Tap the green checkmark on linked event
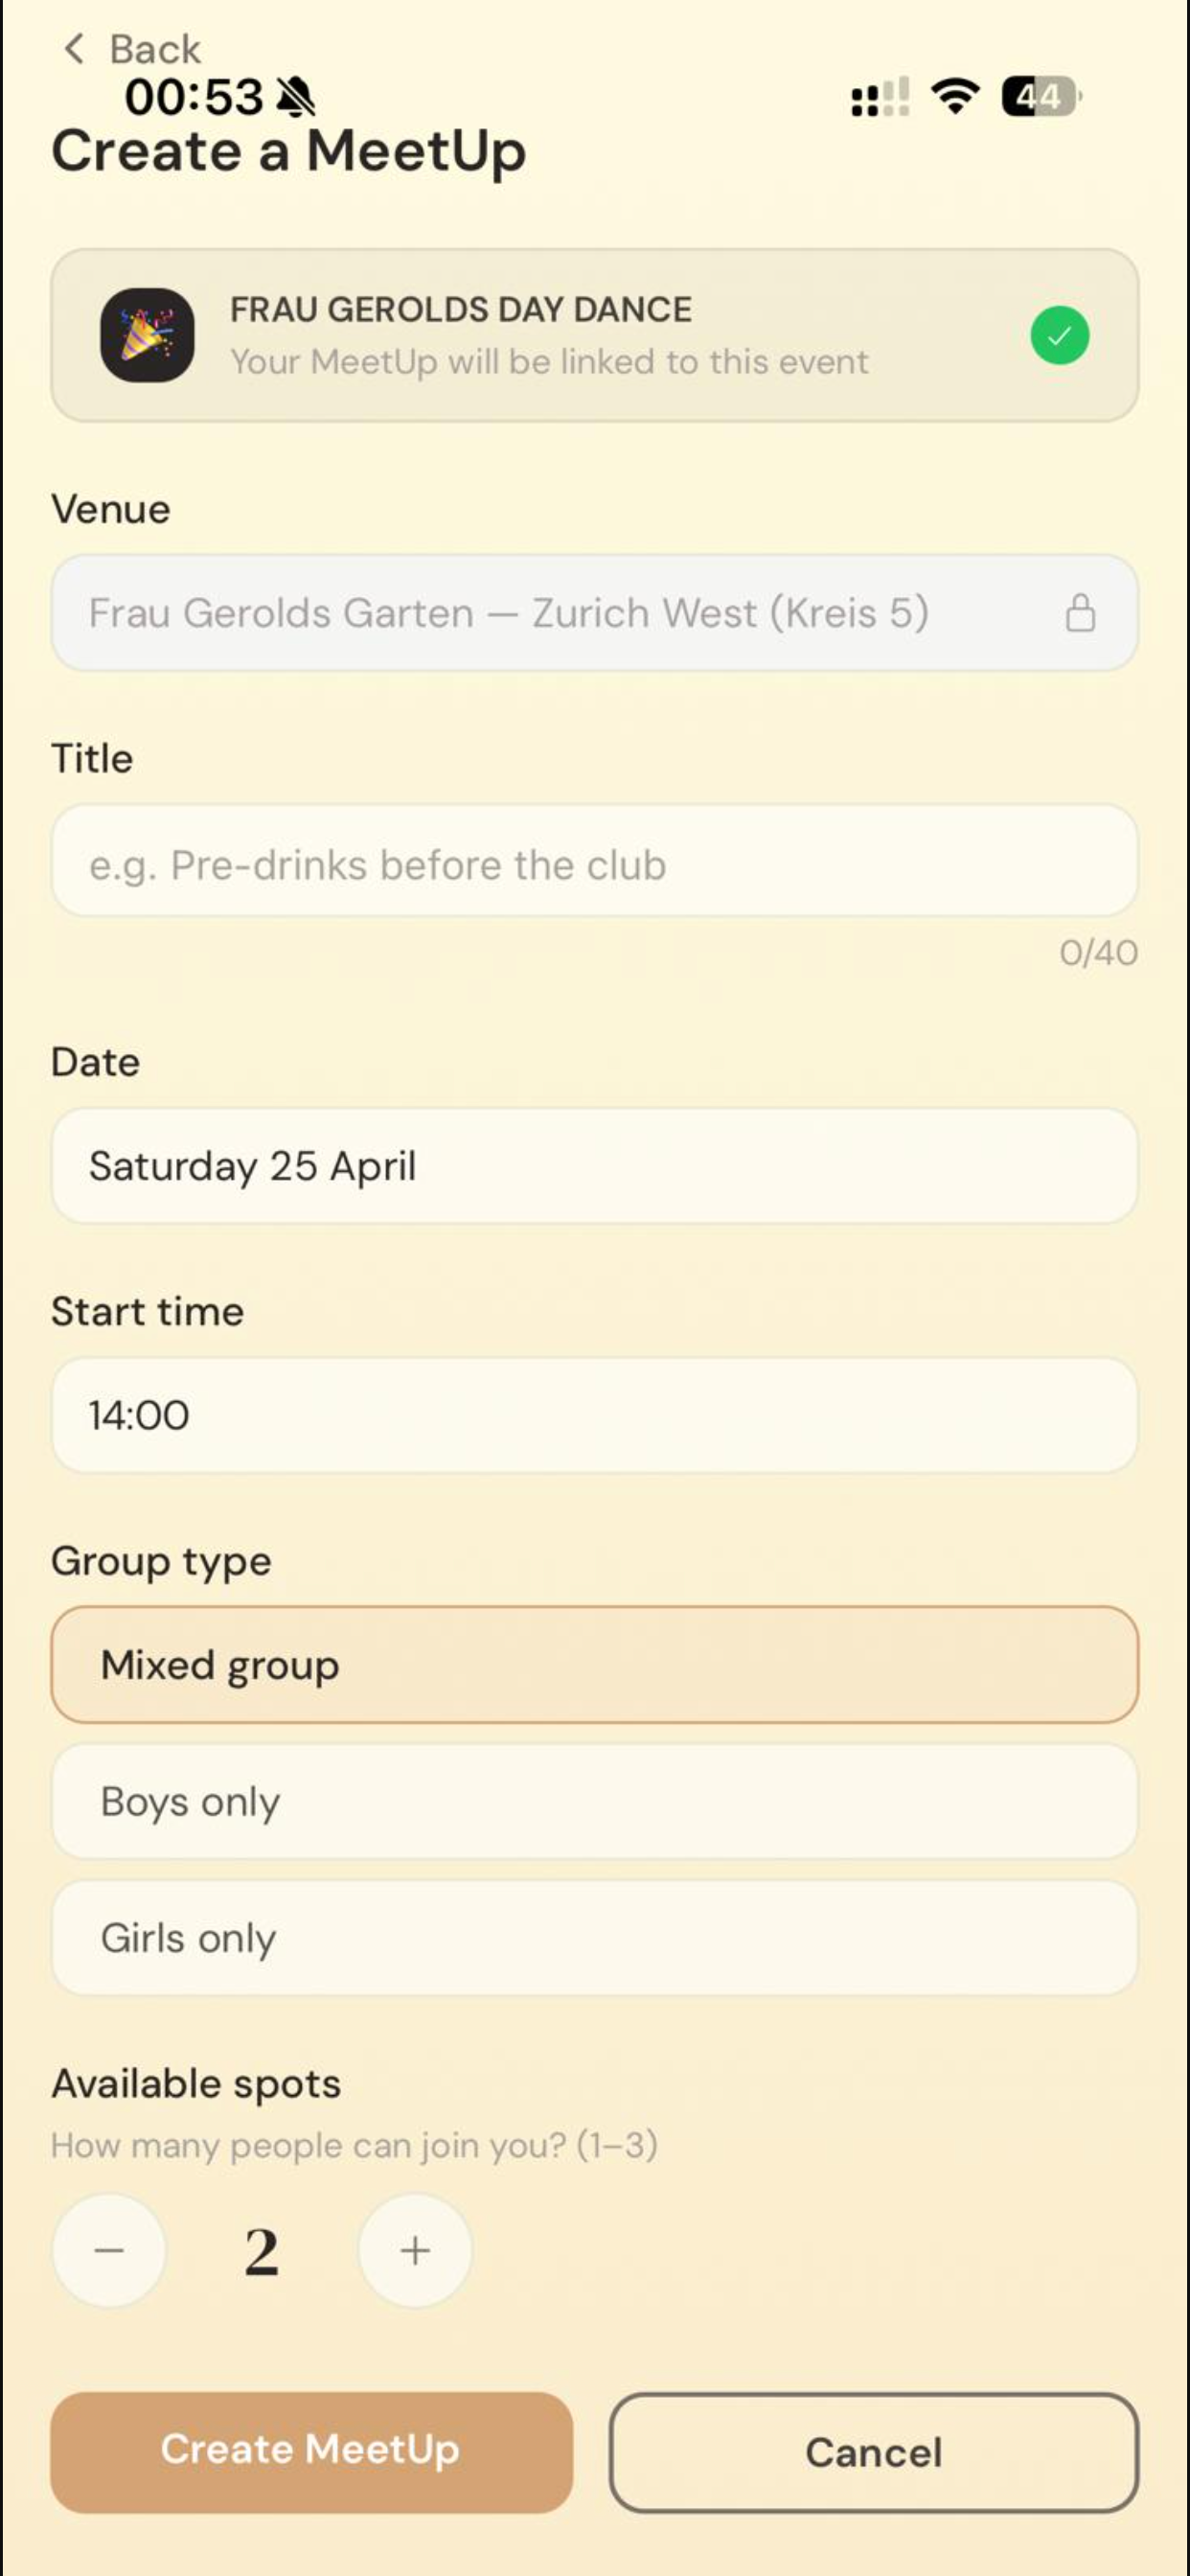Viewport: 1190px width, 2576px height. tap(1059, 335)
